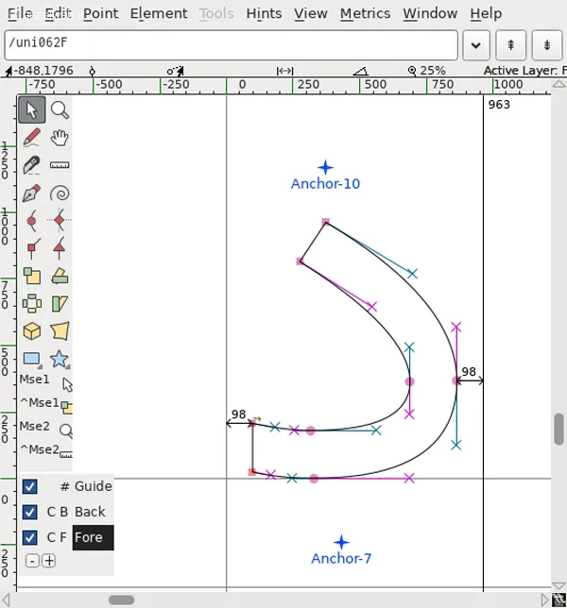
Task: Choose the Ruler measure tool
Action: 60,165
